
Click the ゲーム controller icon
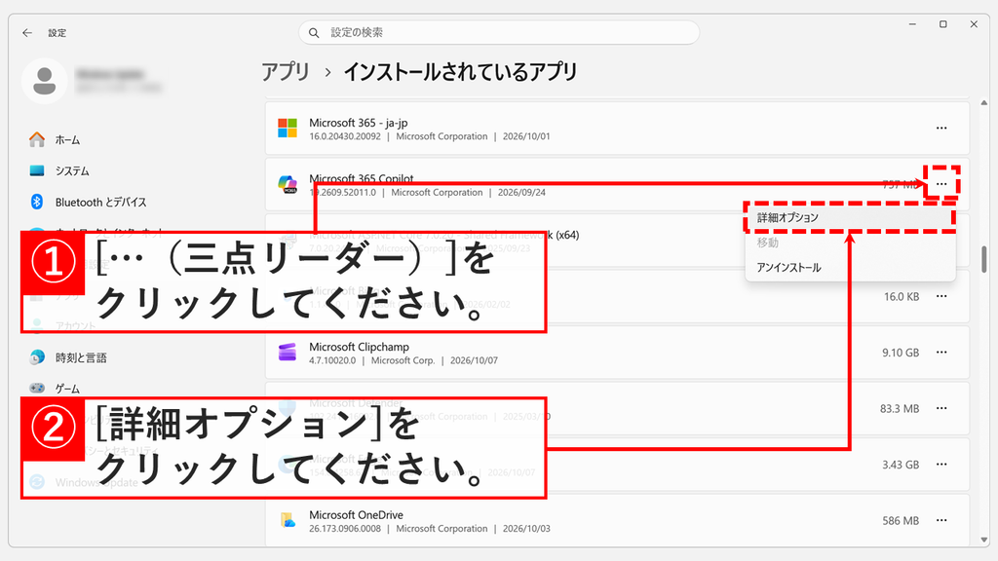point(37,388)
